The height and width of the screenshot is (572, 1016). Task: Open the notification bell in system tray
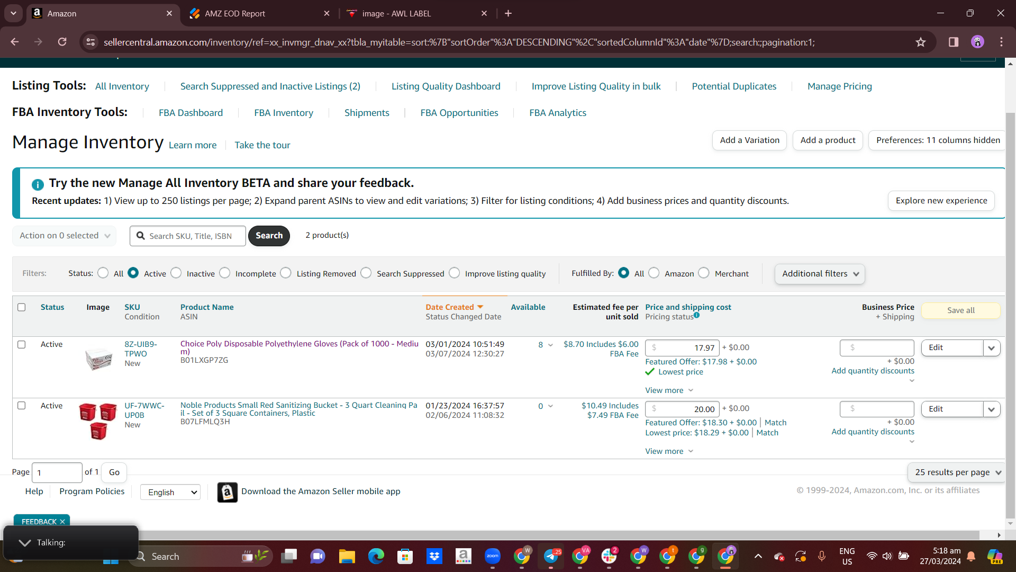pyautogui.click(x=971, y=556)
